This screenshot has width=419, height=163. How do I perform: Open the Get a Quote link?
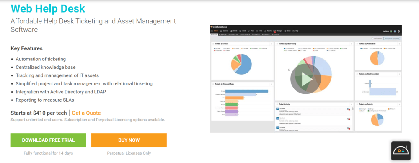click(x=86, y=113)
